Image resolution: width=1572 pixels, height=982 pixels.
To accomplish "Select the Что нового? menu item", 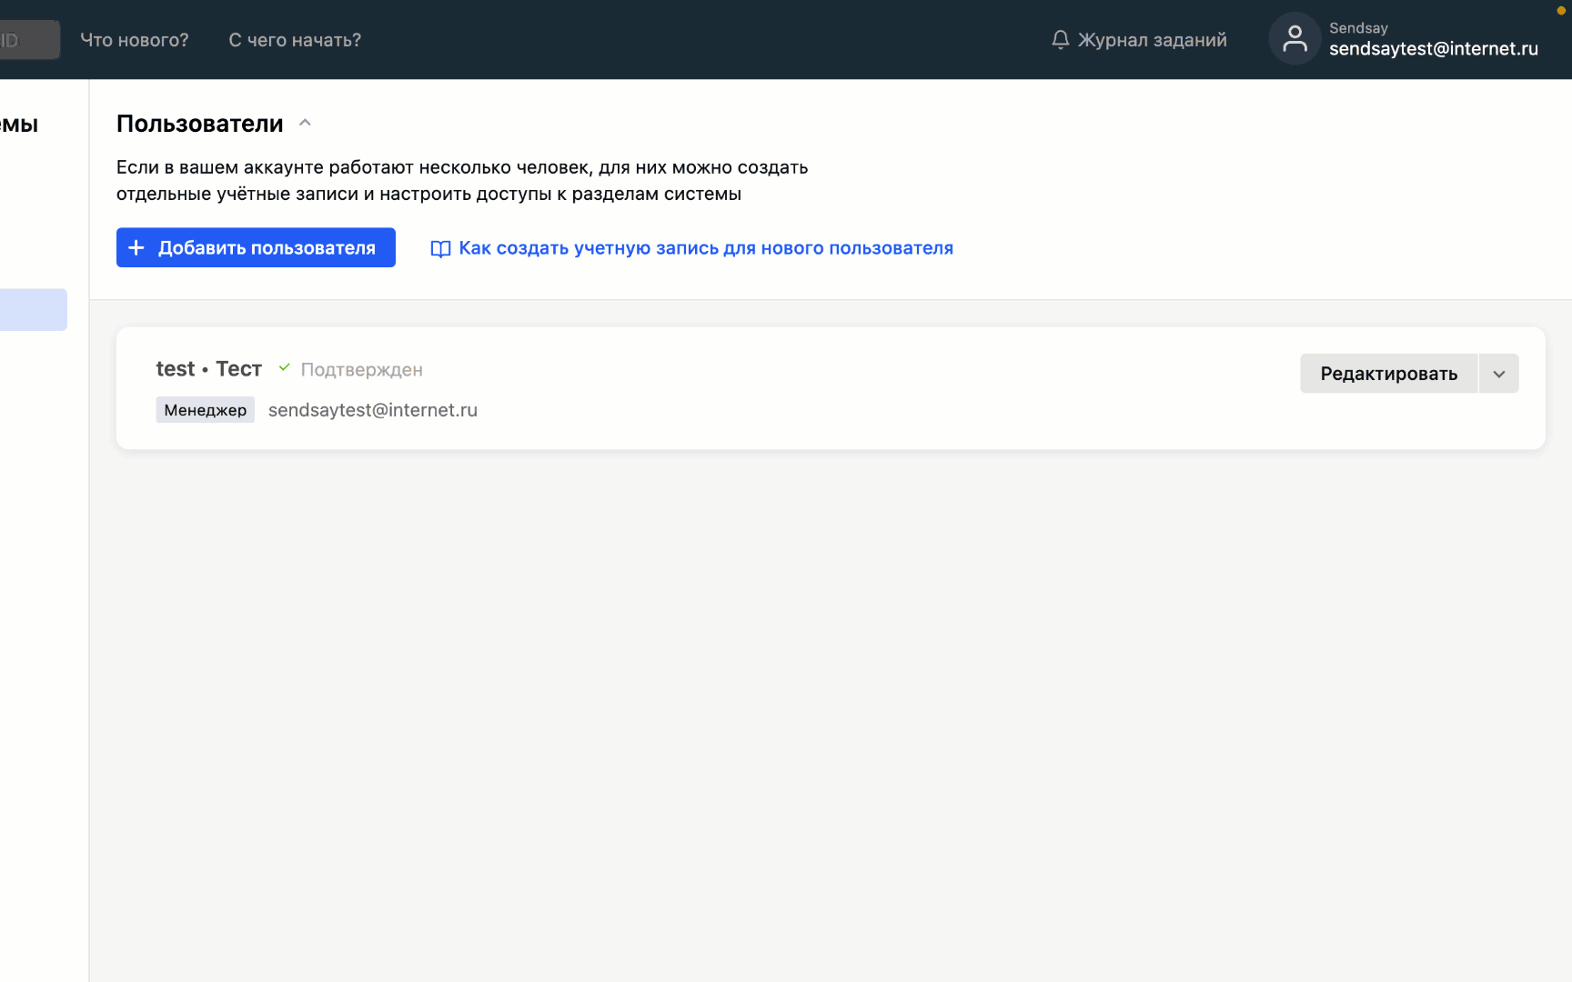I will click(134, 39).
